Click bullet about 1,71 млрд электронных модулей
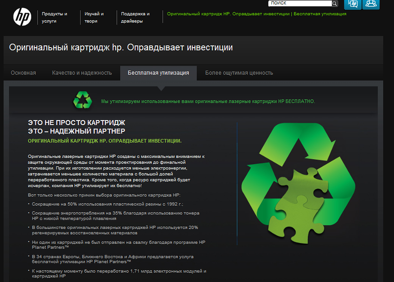 click(119, 274)
